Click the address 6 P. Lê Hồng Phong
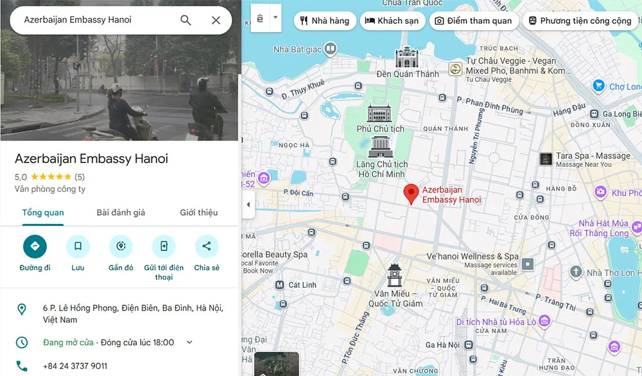 point(133,314)
